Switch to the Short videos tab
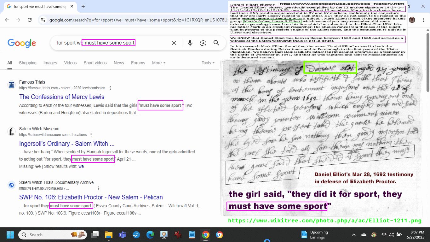The image size is (430, 242). (95, 63)
